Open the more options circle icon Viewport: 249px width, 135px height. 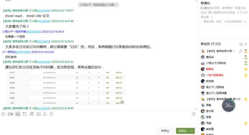click(51, 114)
